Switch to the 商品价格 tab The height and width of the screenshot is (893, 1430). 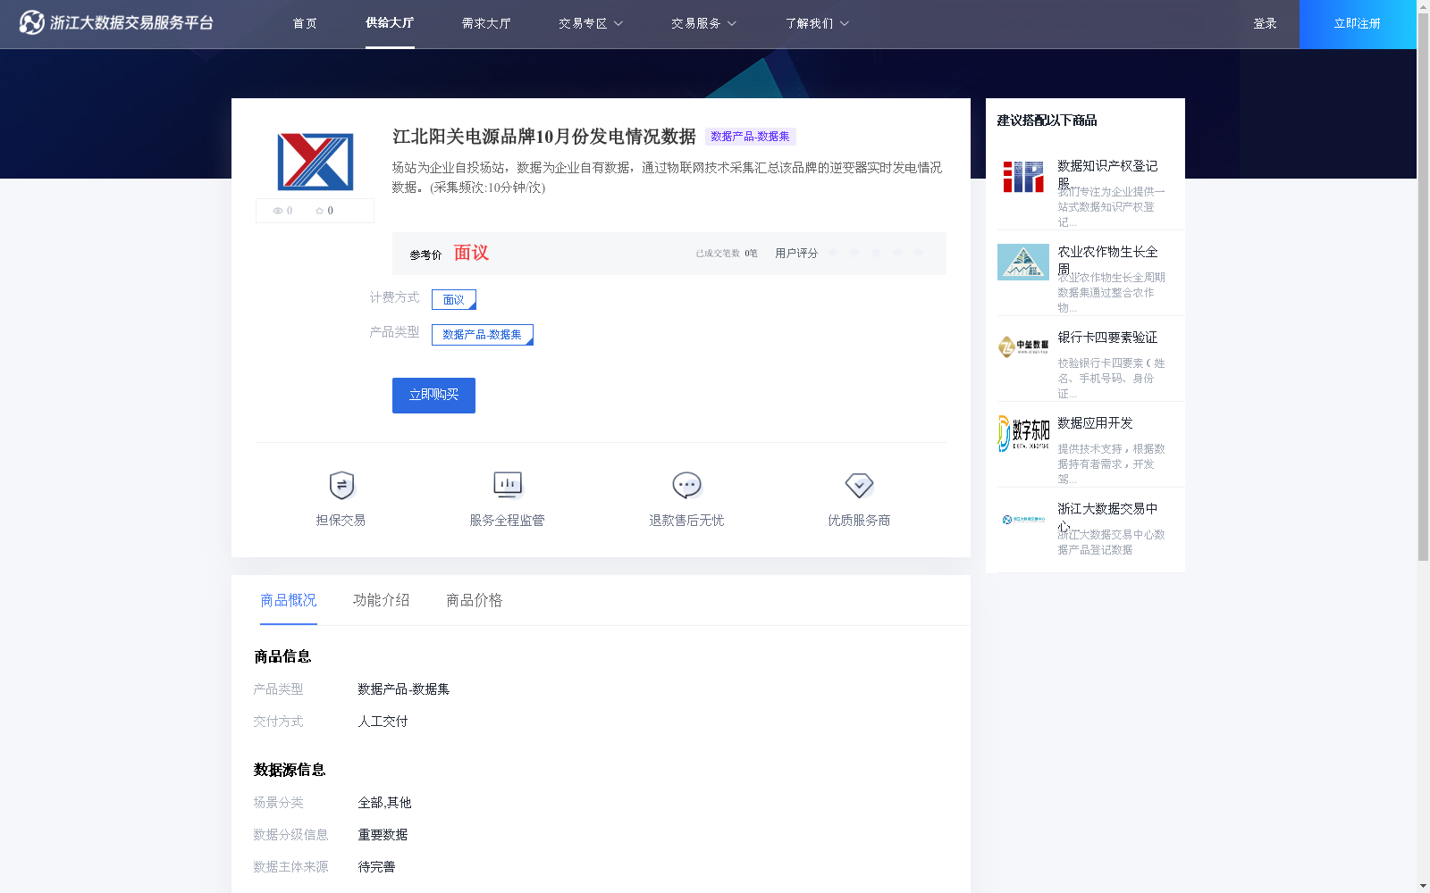475,600
